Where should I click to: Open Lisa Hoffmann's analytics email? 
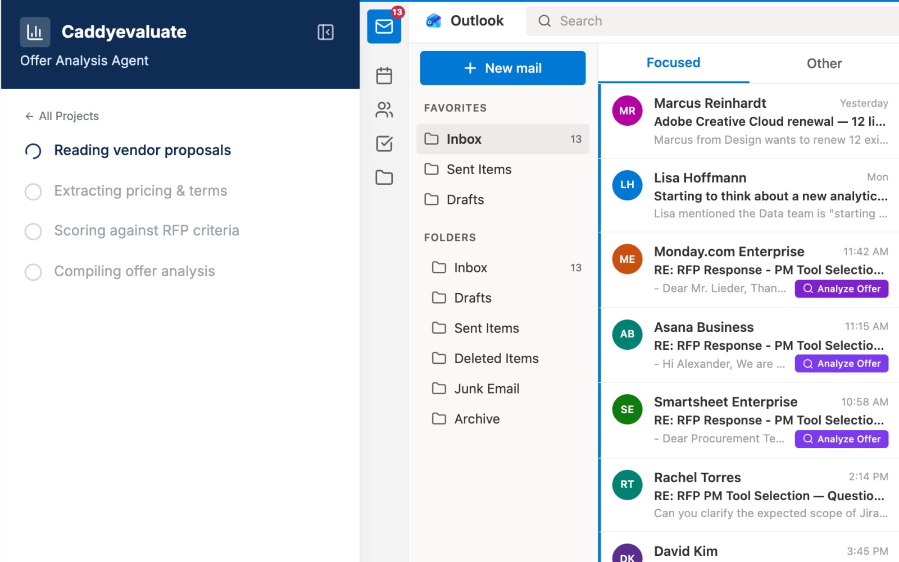tap(750, 195)
